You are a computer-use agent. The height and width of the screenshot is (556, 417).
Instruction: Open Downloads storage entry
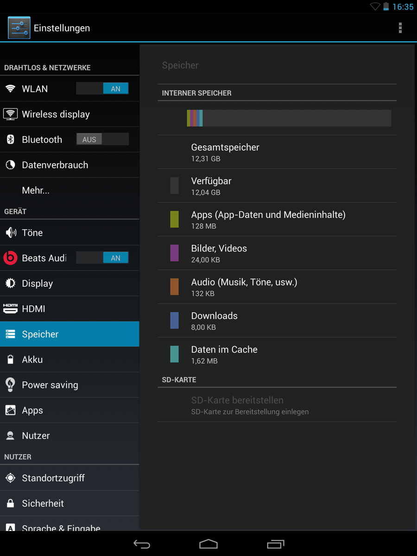277,321
